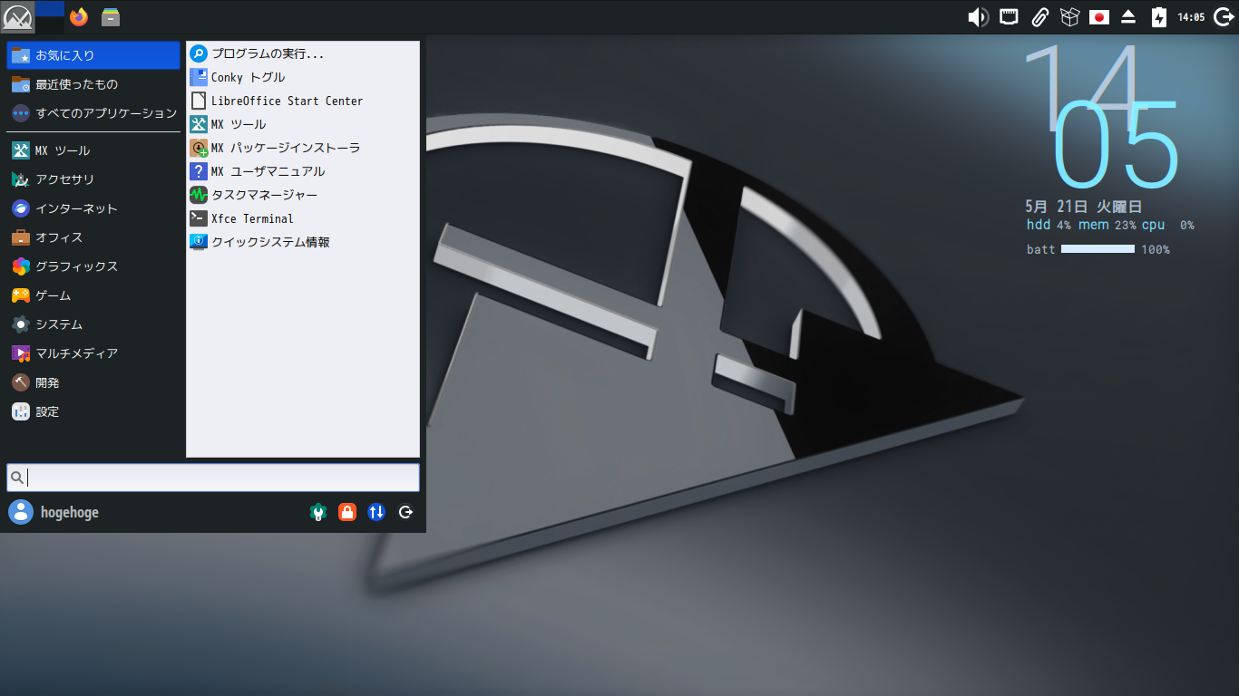This screenshot has height=696, width=1239.
Task: Click the MX Linux Whisker menu button
Action: click(17, 16)
